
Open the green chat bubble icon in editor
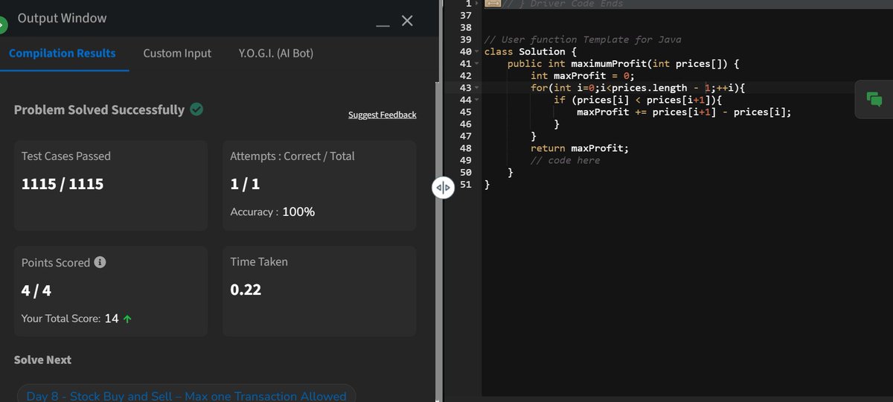(x=874, y=99)
